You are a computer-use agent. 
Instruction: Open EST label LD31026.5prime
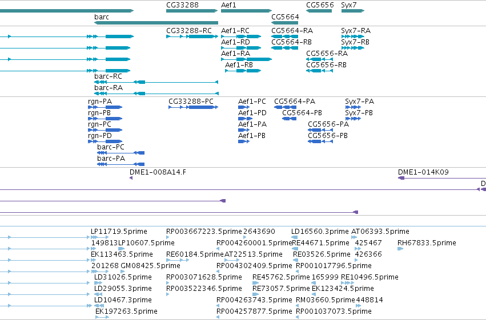(123, 277)
